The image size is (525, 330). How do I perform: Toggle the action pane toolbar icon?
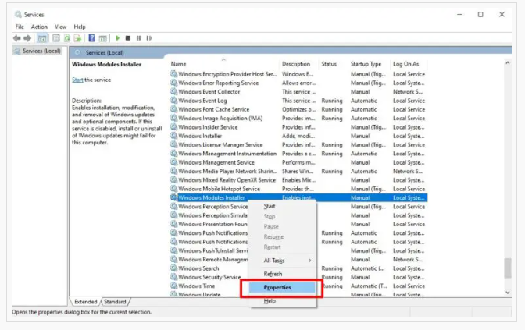coord(103,38)
